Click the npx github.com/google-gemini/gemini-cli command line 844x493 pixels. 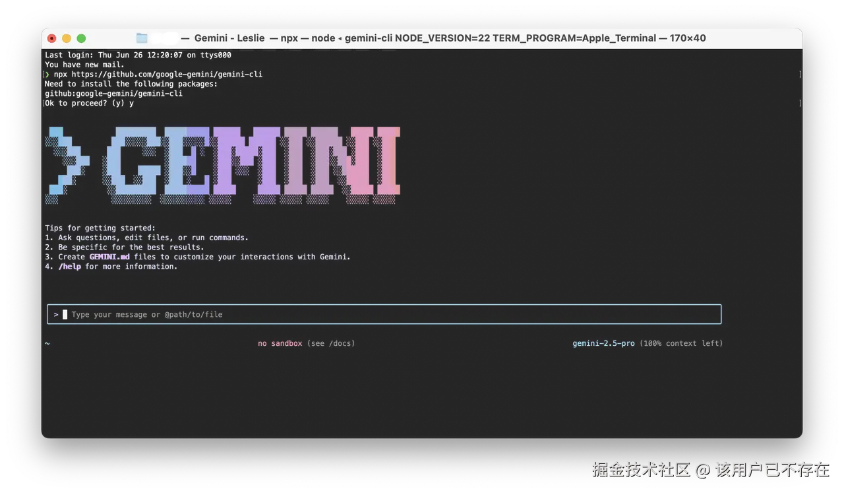click(x=158, y=75)
